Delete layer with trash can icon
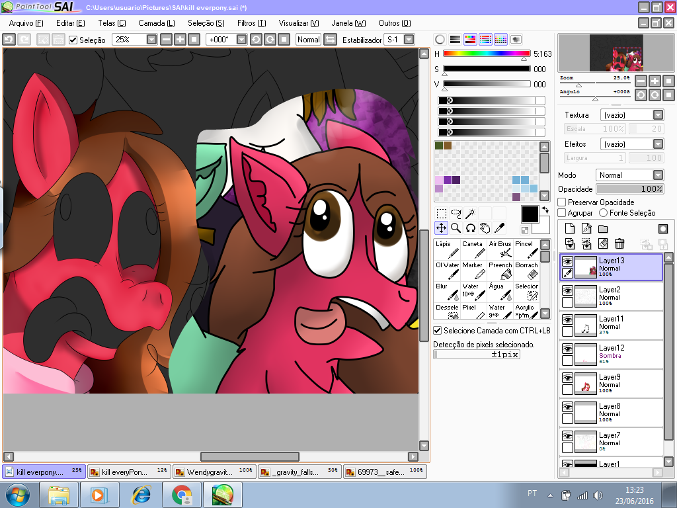Viewport: 677px width, 508px height. tap(619, 244)
